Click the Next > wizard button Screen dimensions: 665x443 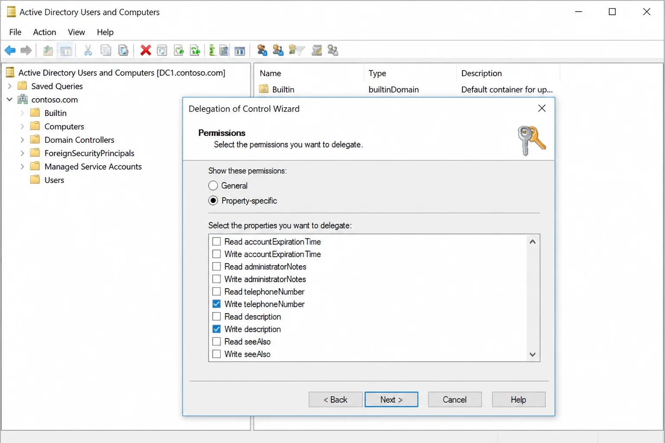coord(391,400)
